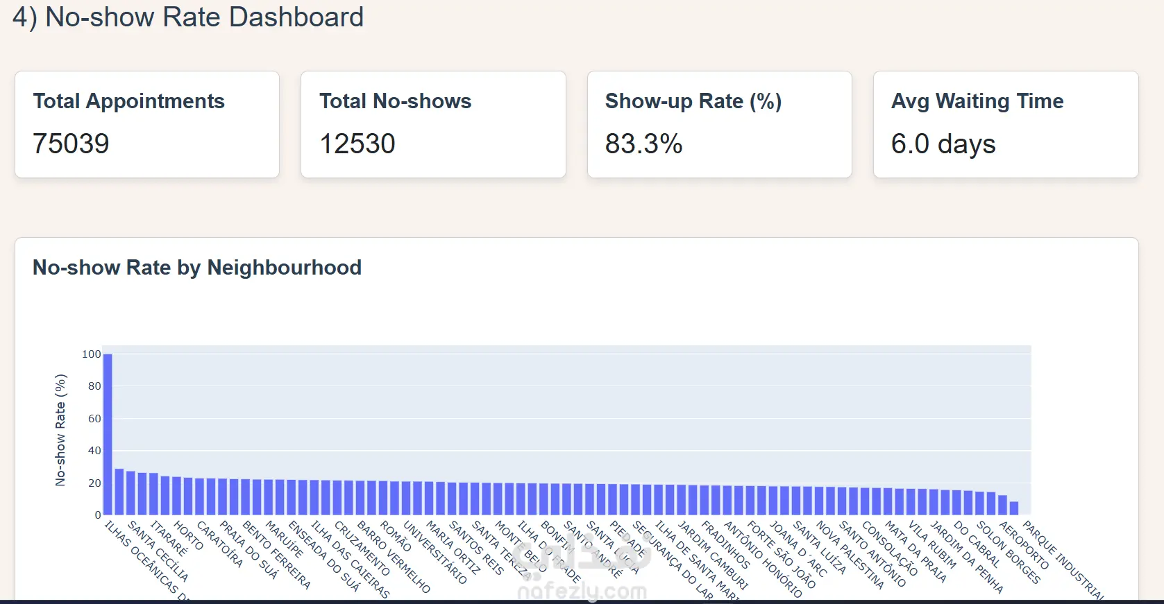The height and width of the screenshot is (604, 1164).
Task: Click the HORTO neighbourhood axis label
Action: tap(188, 536)
